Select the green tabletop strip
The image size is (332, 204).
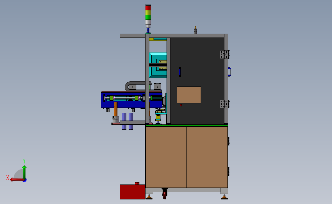(x=187, y=126)
